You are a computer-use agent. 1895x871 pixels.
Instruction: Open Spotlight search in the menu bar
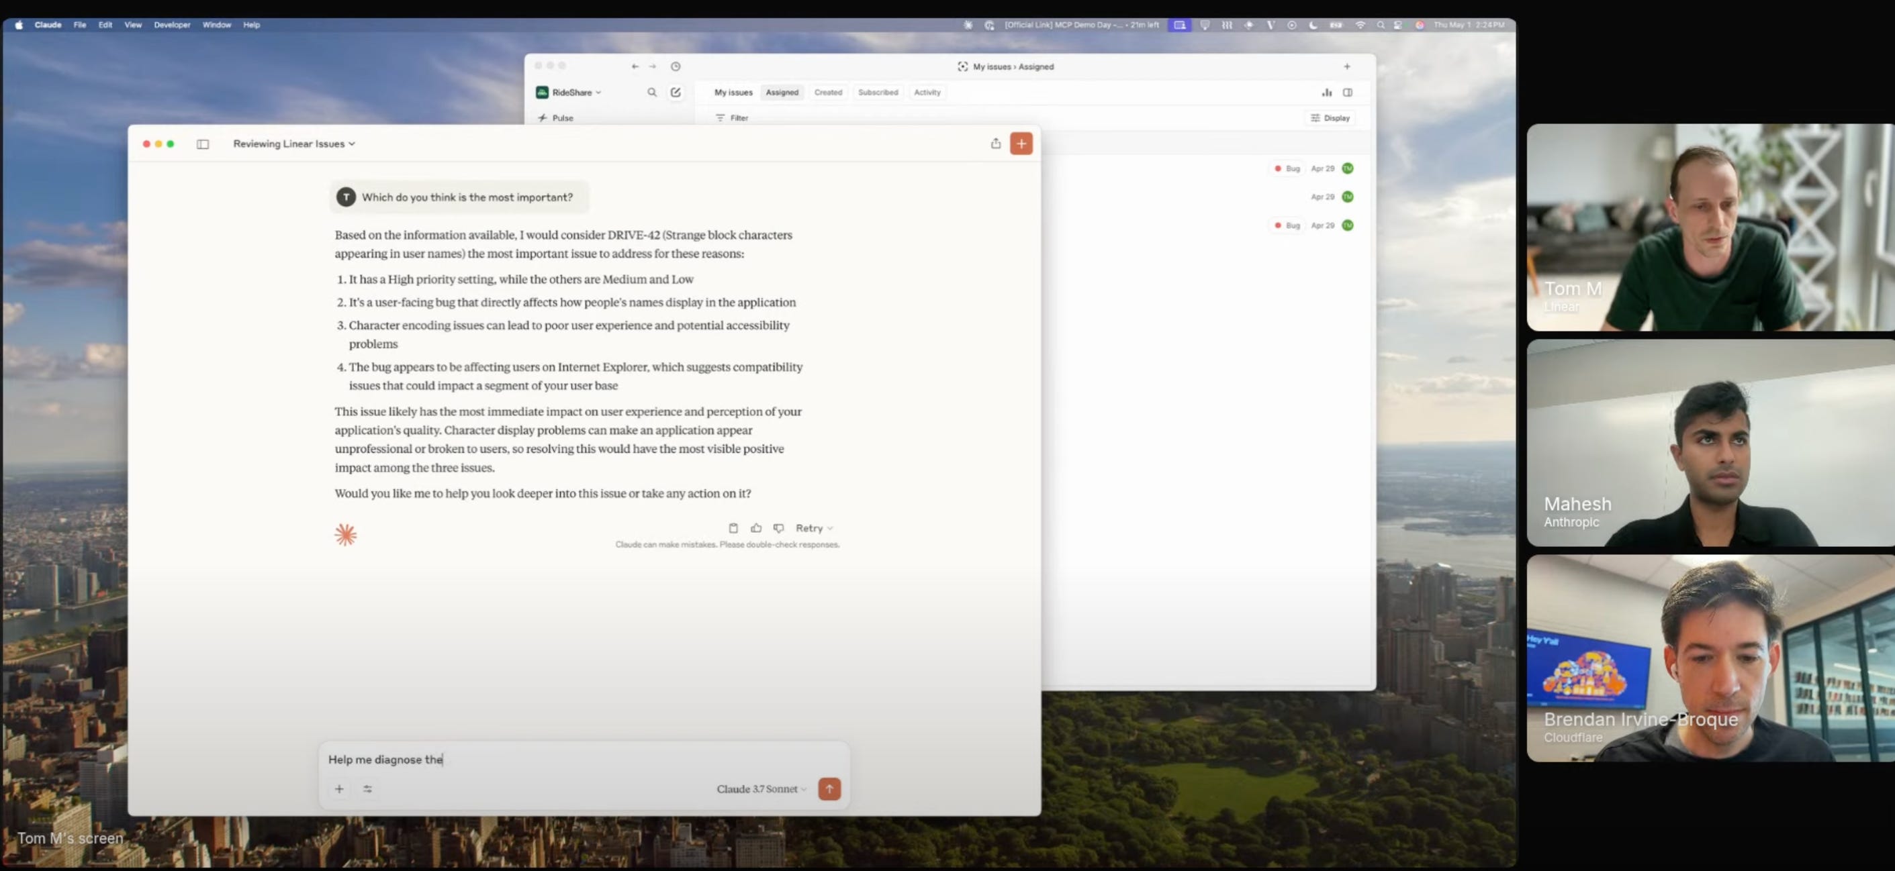coord(1380,25)
